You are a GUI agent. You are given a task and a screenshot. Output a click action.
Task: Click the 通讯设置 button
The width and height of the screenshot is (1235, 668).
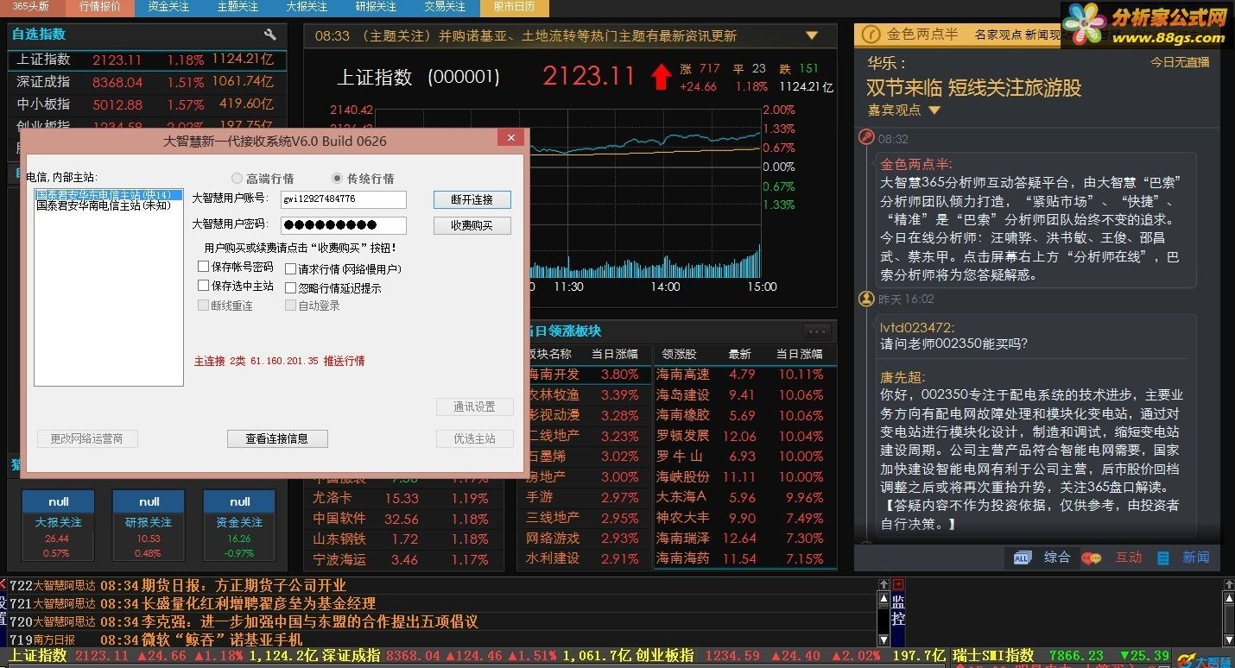(x=475, y=406)
